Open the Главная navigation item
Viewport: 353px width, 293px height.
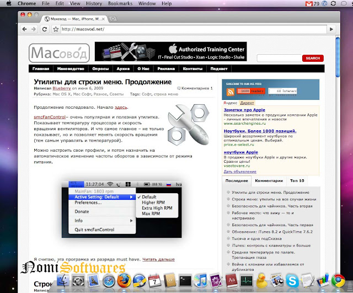pos(41,68)
